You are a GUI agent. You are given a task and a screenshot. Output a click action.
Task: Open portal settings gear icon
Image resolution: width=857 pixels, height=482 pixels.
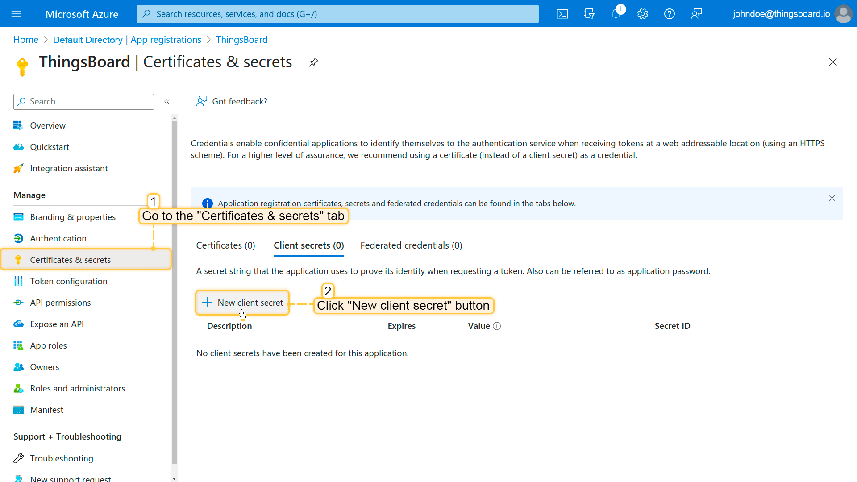(x=643, y=14)
